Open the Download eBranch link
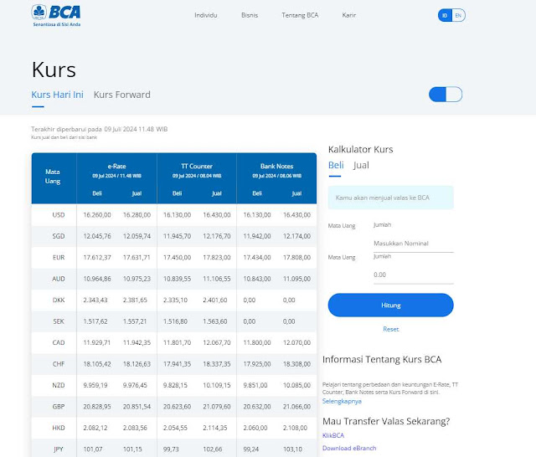Viewport: 536px width, 457px height. [349, 448]
